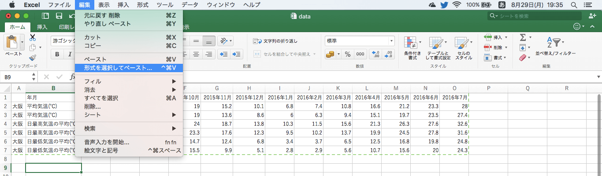Decrease decimal places
602x176 pixels.
pos(389,54)
